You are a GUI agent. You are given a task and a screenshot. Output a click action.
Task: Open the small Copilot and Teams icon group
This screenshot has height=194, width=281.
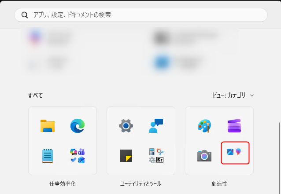[78, 156]
